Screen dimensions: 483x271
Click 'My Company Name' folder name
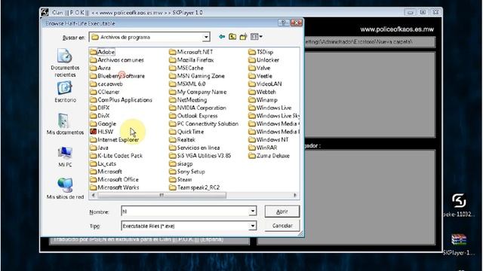pos(202,92)
